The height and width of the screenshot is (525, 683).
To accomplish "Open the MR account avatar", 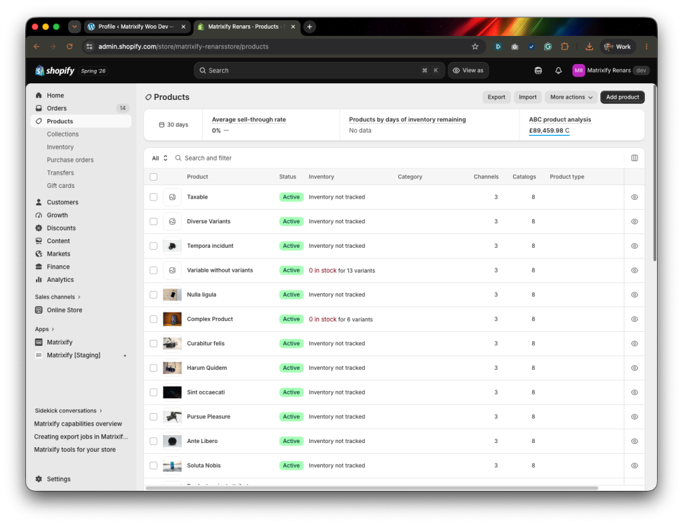I will pos(578,71).
